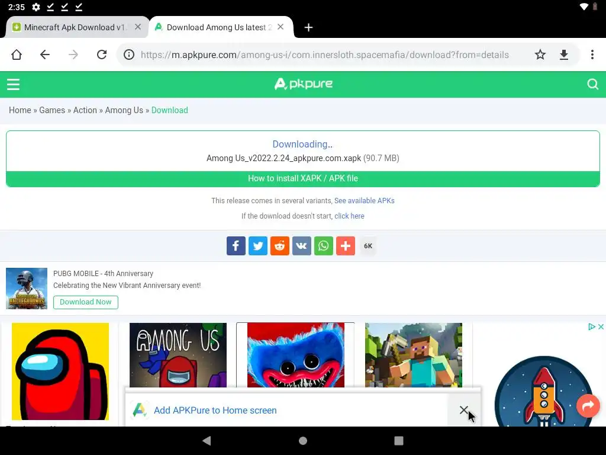View site info icon in address bar
Image resolution: width=606 pixels, height=455 pixels.
(x=129, y=55)
